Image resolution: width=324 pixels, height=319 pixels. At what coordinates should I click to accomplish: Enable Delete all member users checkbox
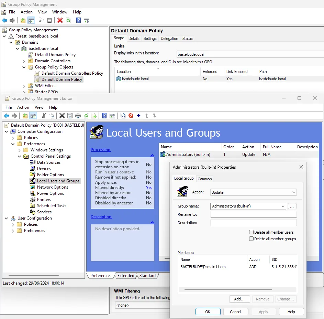pyautogui.click(x=252, y=232)
